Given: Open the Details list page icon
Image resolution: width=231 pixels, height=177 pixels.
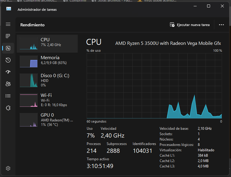Looking at the screenshot, I should pos(8,96).
